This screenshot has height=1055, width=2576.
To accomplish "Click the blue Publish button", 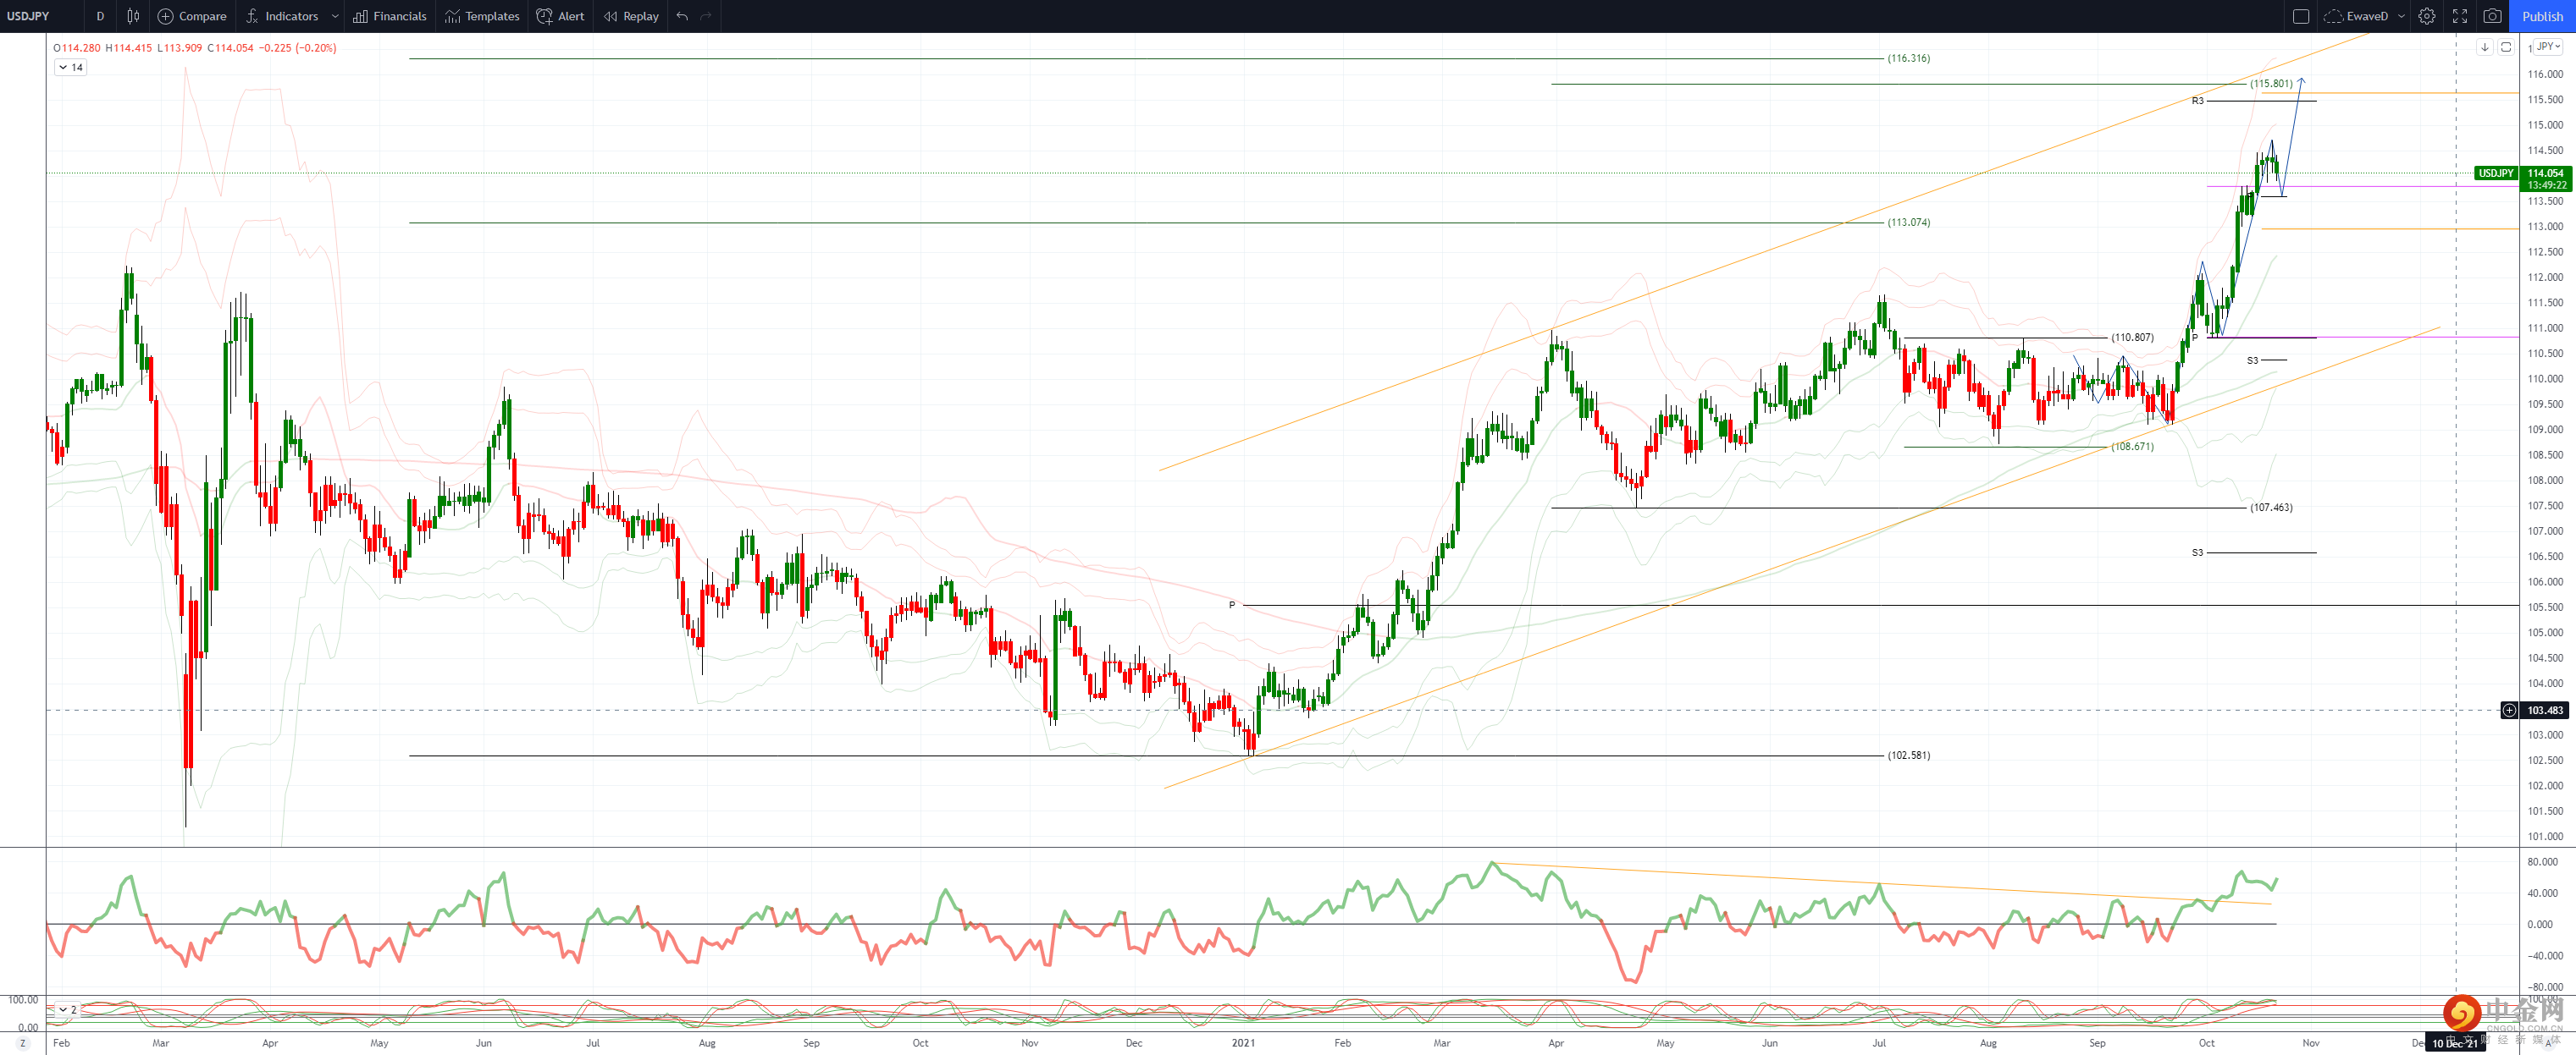I will pos(2542,16).
